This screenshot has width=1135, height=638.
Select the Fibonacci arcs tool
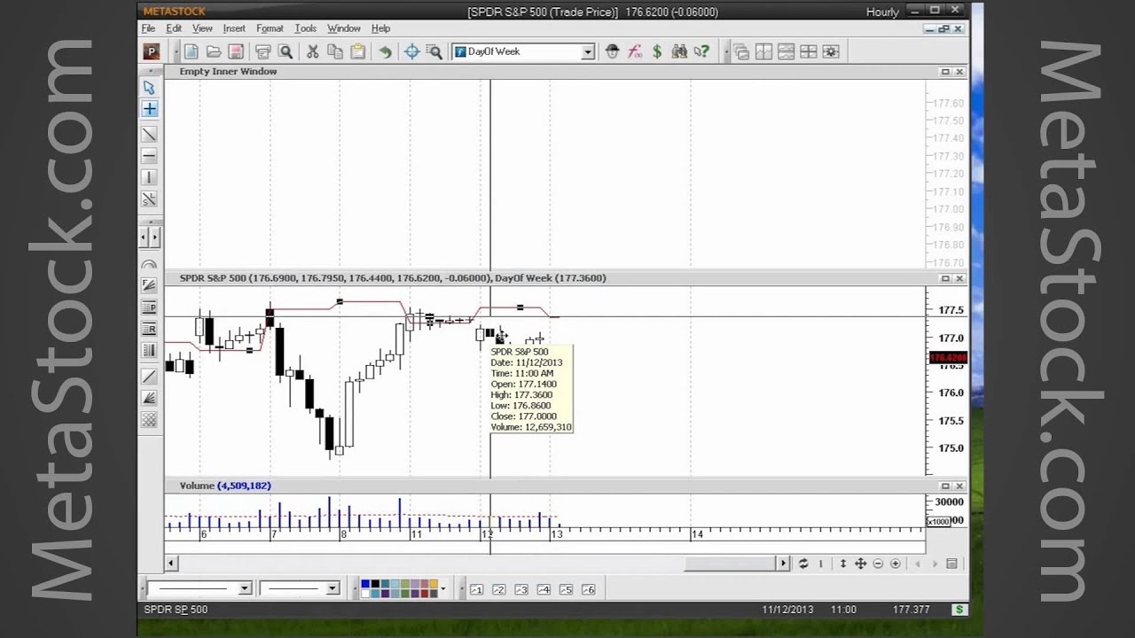[149, 266]
